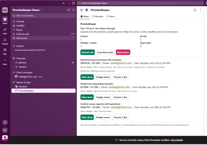207x145 pixels.
Task: Click the pencil draft icon next to general
Action: tap(73, 63)
